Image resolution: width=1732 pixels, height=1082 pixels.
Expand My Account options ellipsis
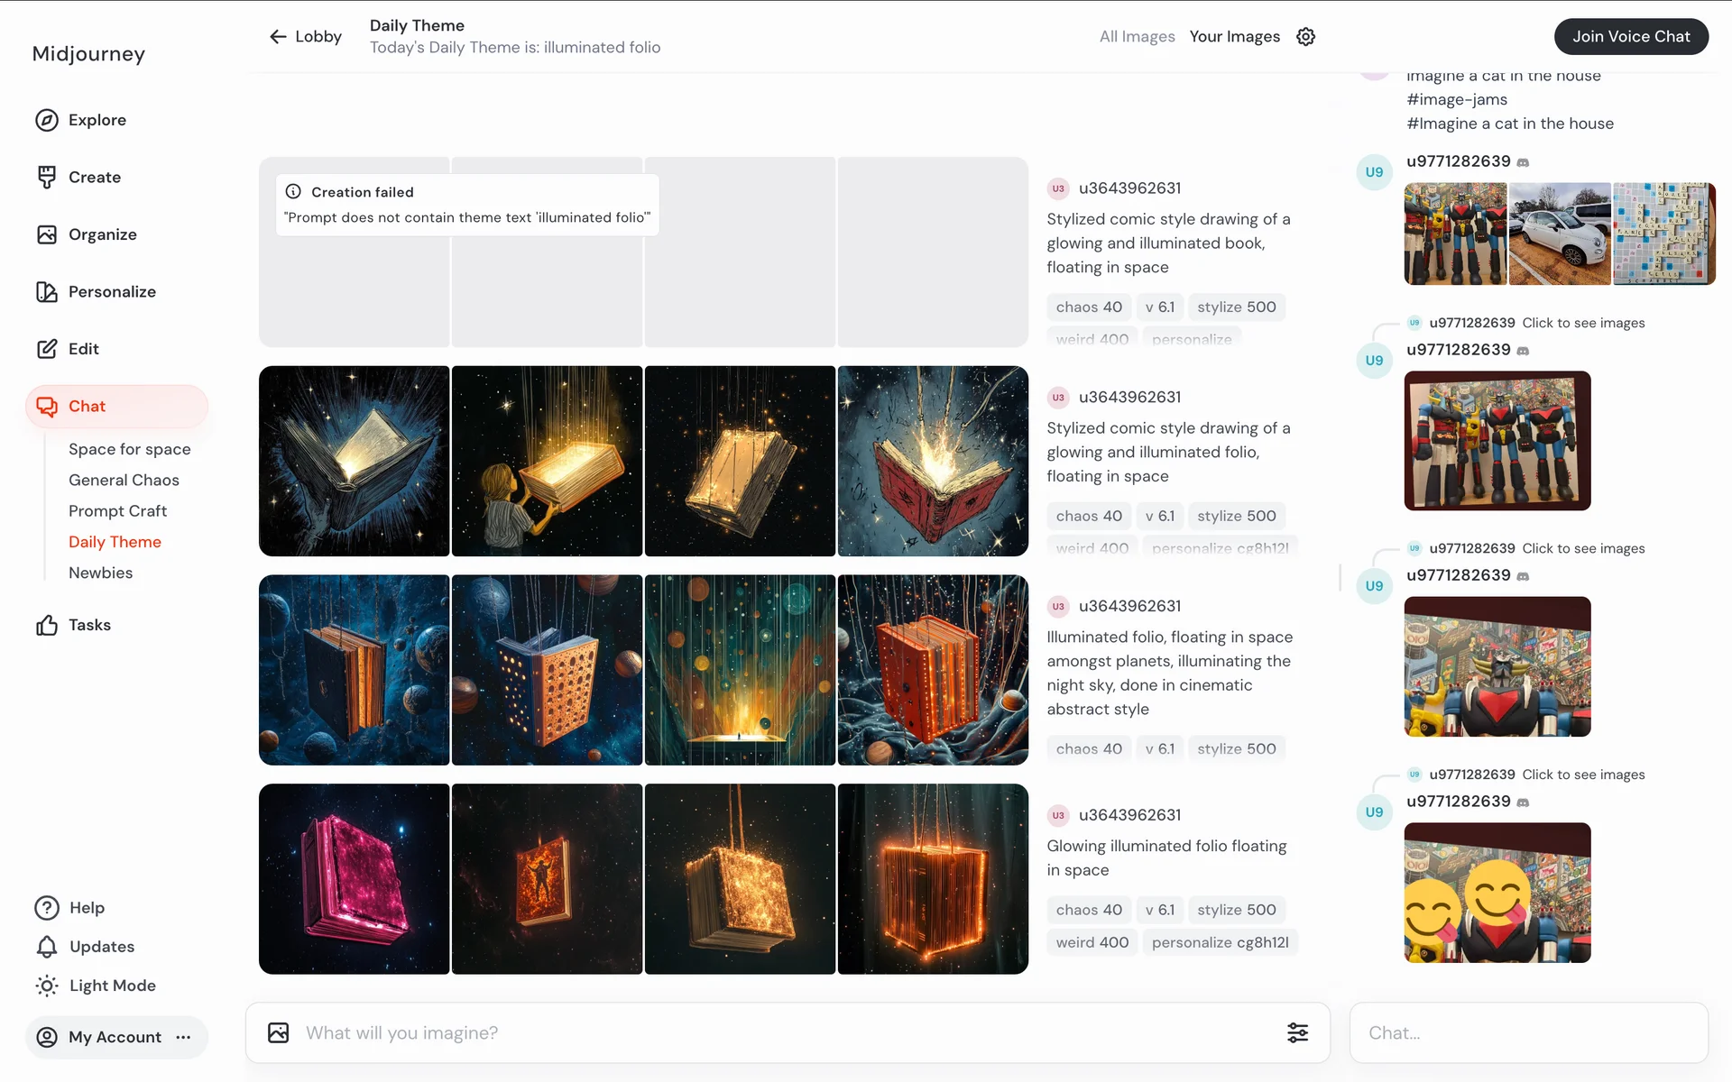pyautogui.click(x=184, y=1037)
